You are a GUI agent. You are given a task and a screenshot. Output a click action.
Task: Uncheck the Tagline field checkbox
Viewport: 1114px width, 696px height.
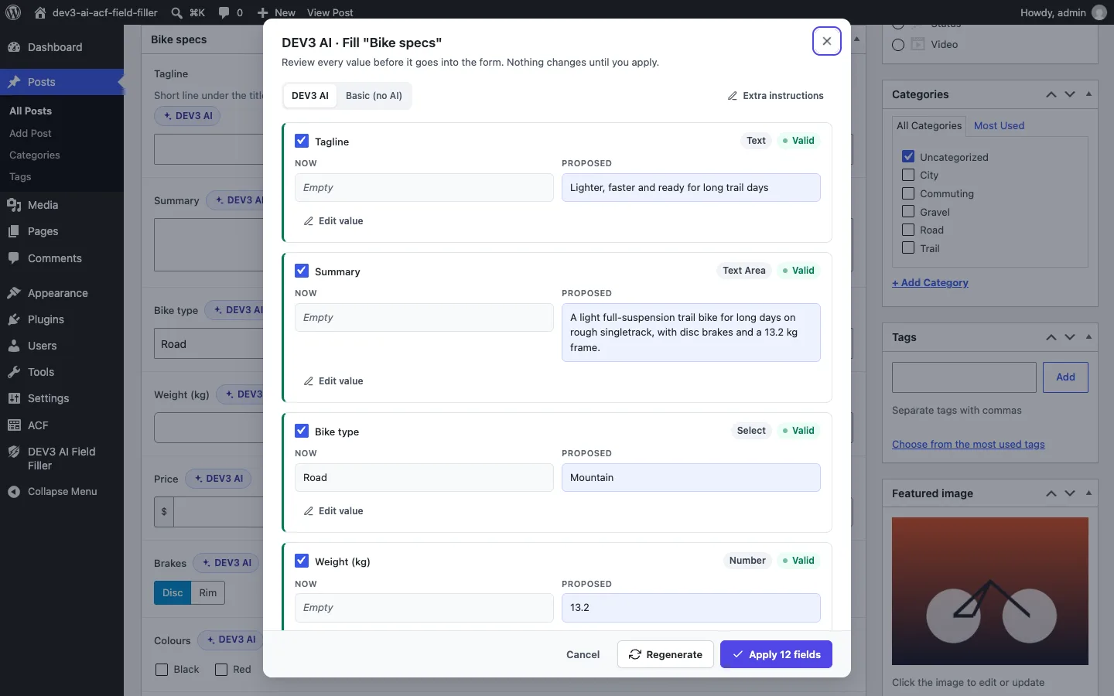[302, 141]
